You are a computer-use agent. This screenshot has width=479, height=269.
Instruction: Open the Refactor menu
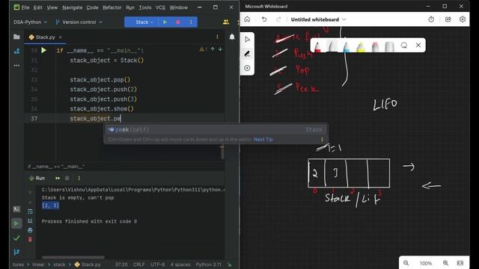click(x=112, y=7)
